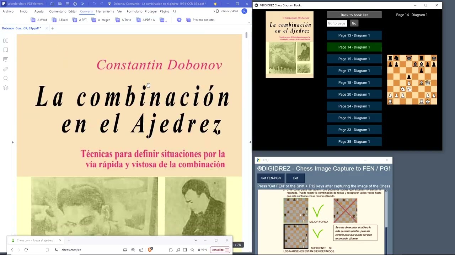
Task: Open the Comentario tab
Action: pyautogui.click(x=58, y=11)
